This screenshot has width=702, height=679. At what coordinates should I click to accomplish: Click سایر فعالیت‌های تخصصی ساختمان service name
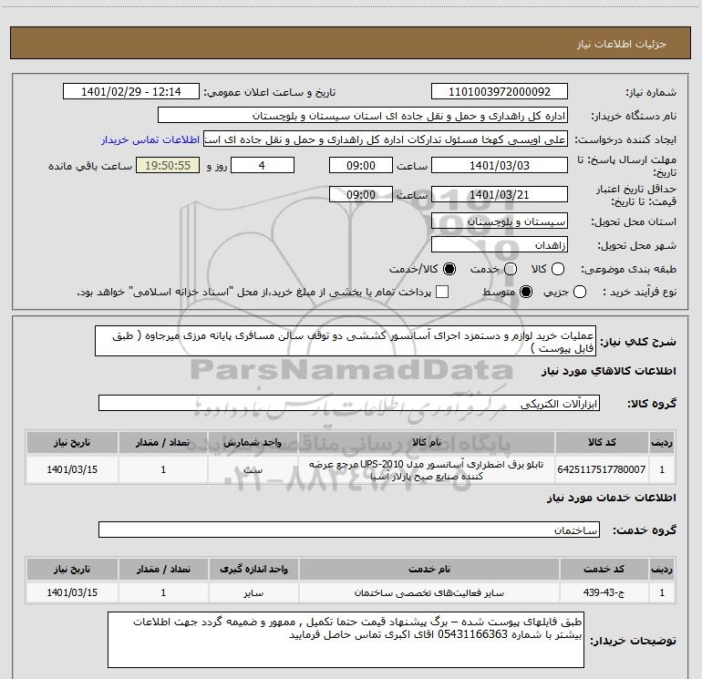[x=428, y=592]
